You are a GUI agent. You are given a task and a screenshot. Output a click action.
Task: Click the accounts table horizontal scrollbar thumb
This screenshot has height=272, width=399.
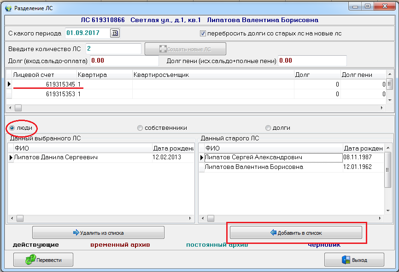click(18, 108)
